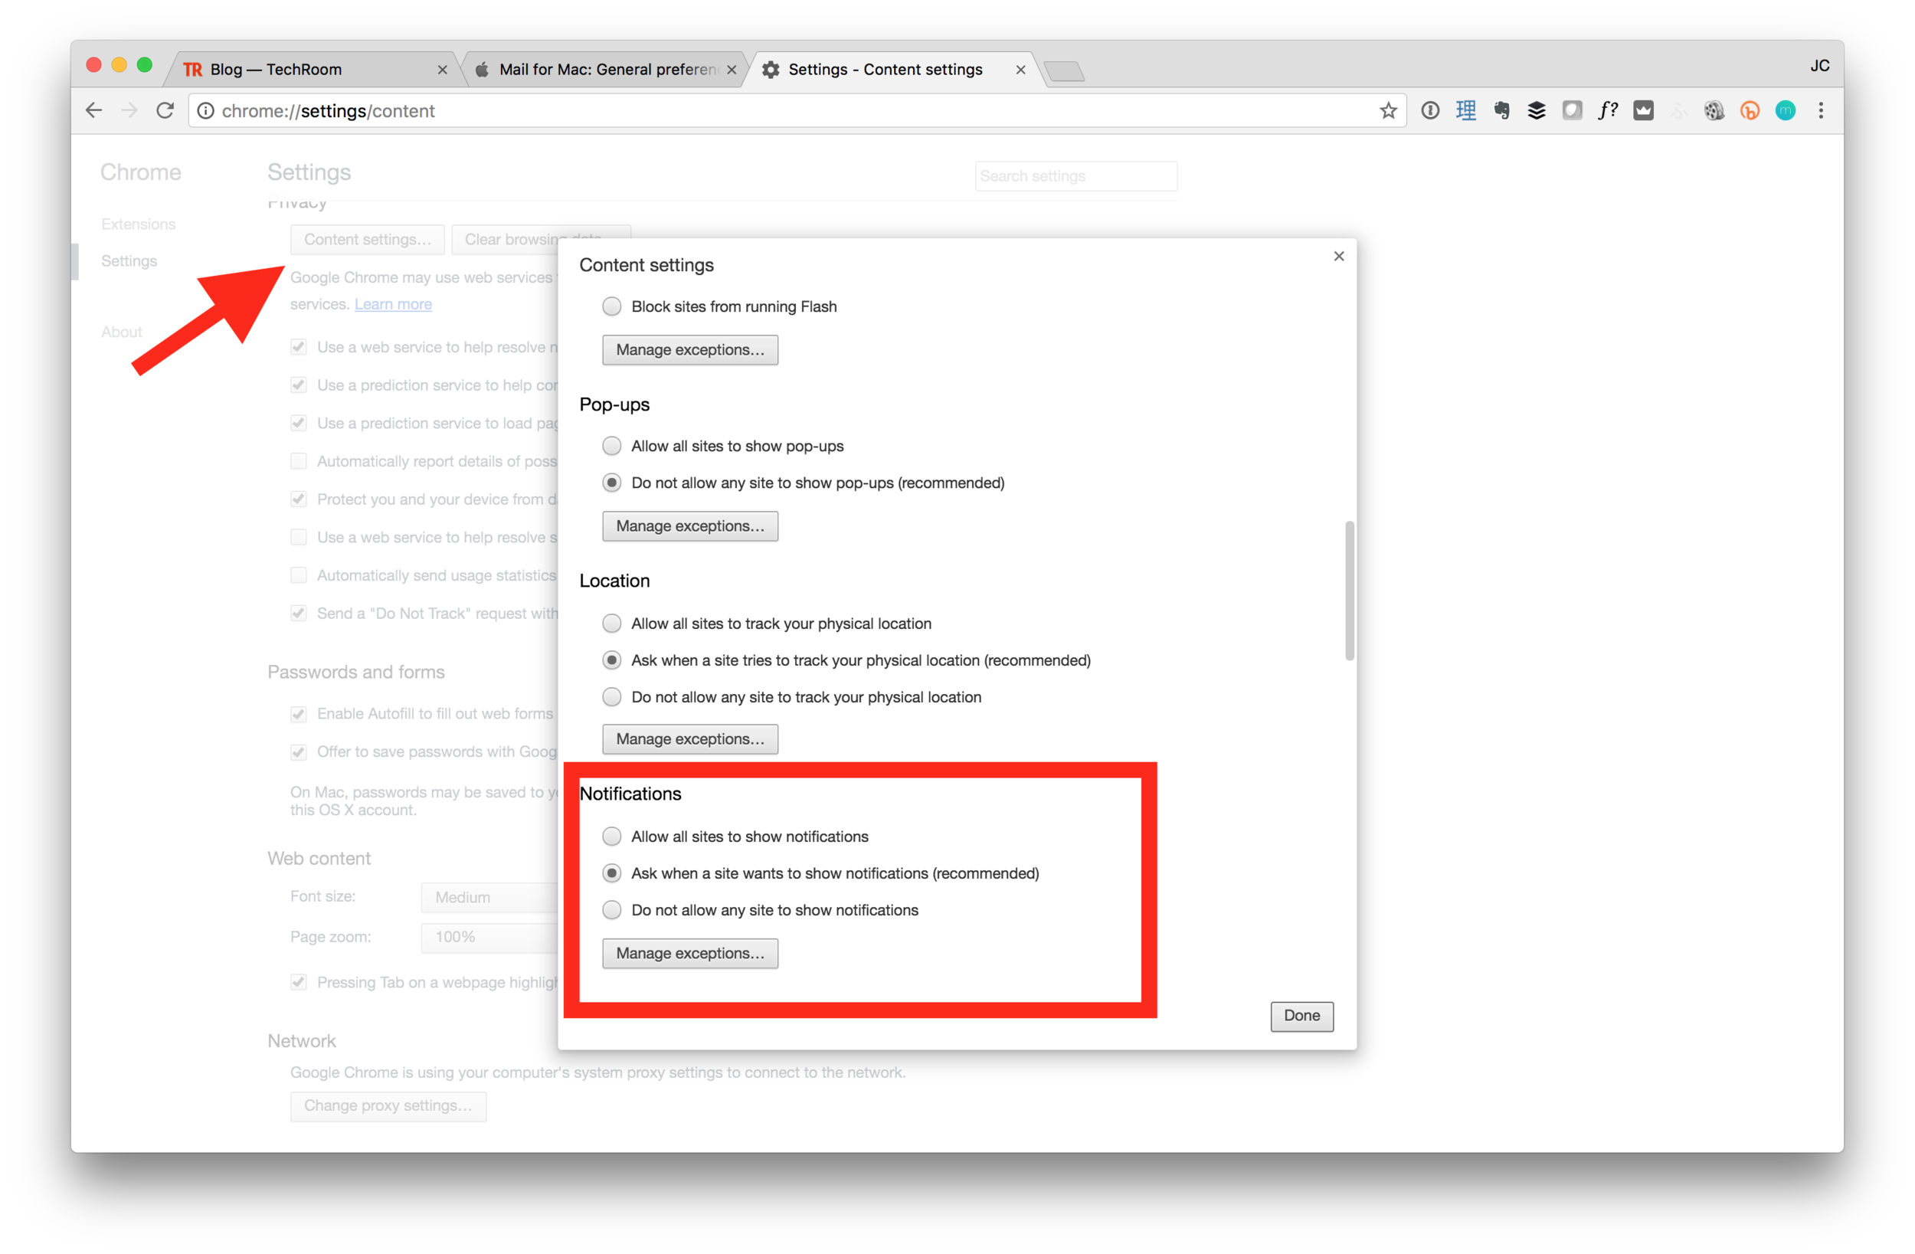Open Manage exceptions for Flash

click(x=689, y=350)
